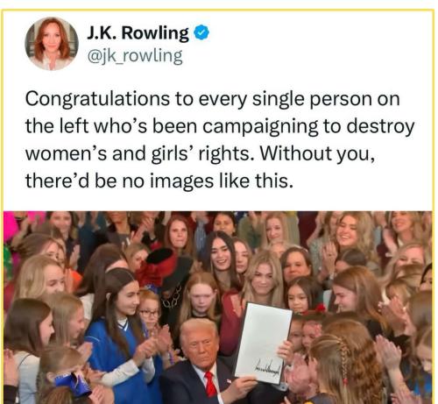The height and width of the screenshot is (404, 438).
Task: Visit the @jk_rowling handle link
Action: [x=135, y=56]
